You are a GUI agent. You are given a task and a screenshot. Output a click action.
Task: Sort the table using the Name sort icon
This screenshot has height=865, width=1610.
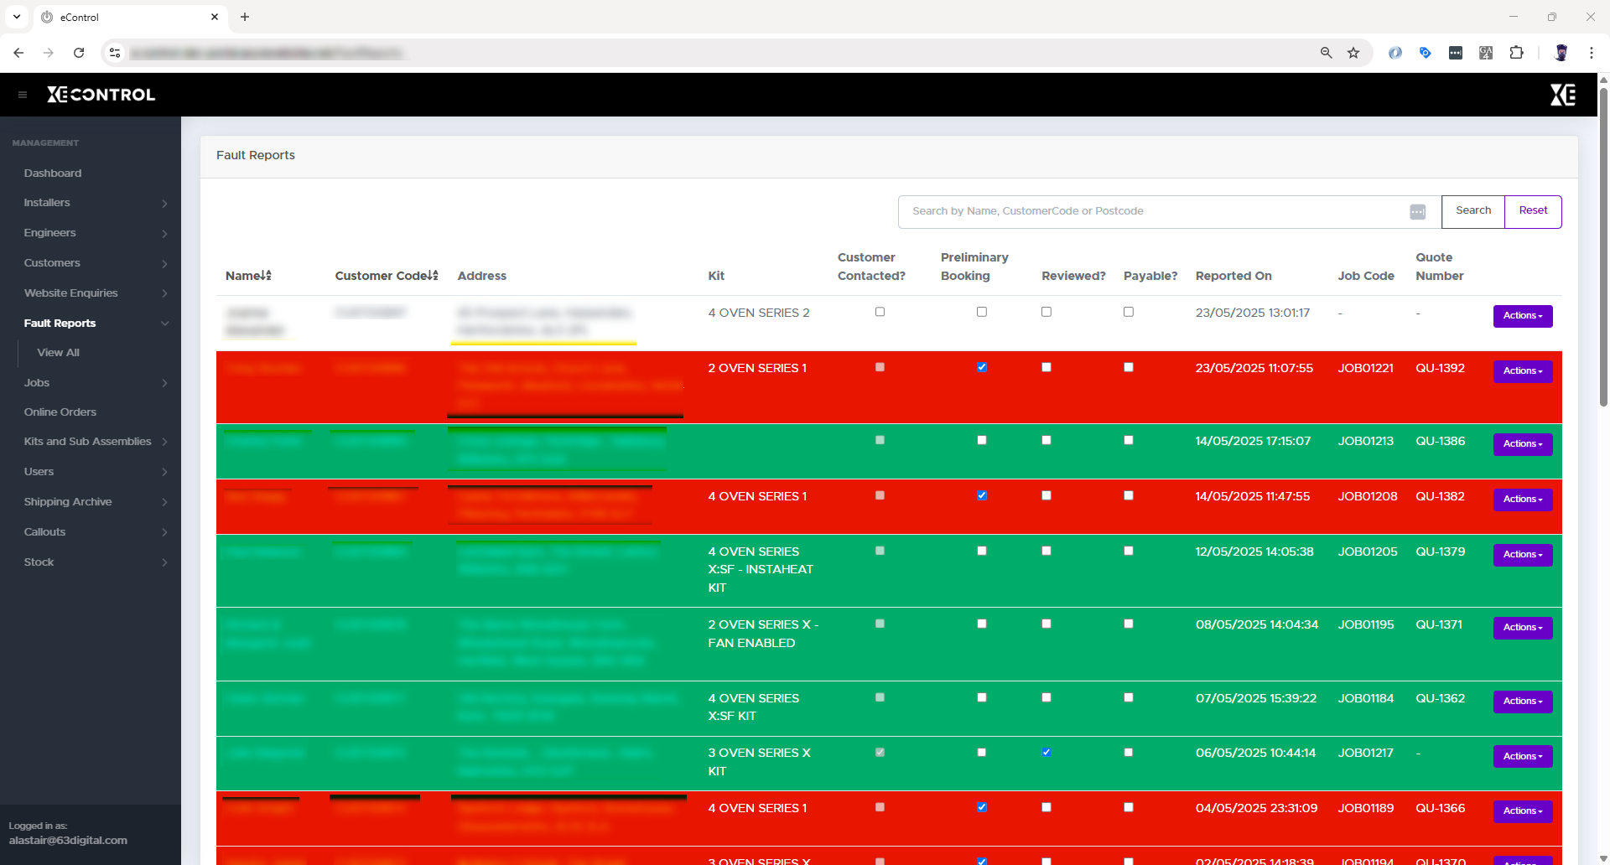click(x=267, y=276)
